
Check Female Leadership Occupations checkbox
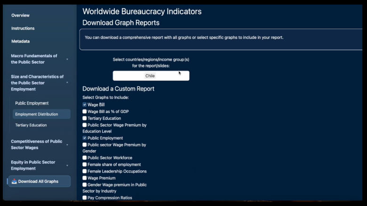(85, 171)
